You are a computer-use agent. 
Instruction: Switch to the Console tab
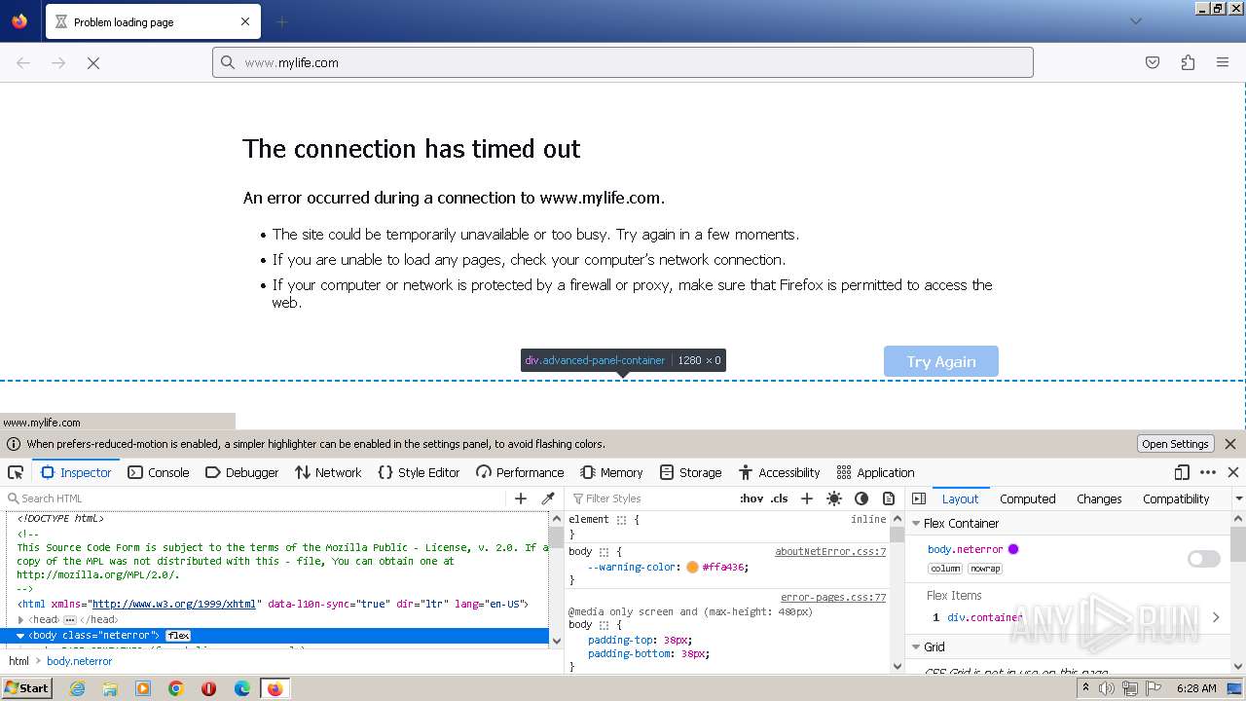[x=159, y=472]
